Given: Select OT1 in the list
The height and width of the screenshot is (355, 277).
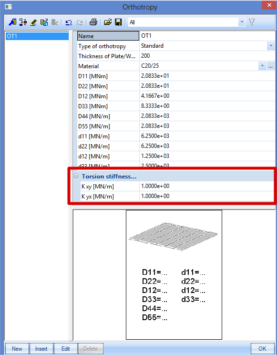Looking at the screenshot, I should coord(37,36).
